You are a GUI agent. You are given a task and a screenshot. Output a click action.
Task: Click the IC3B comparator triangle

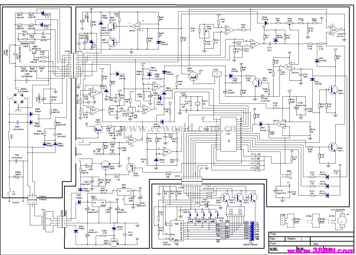pos(157,86)
